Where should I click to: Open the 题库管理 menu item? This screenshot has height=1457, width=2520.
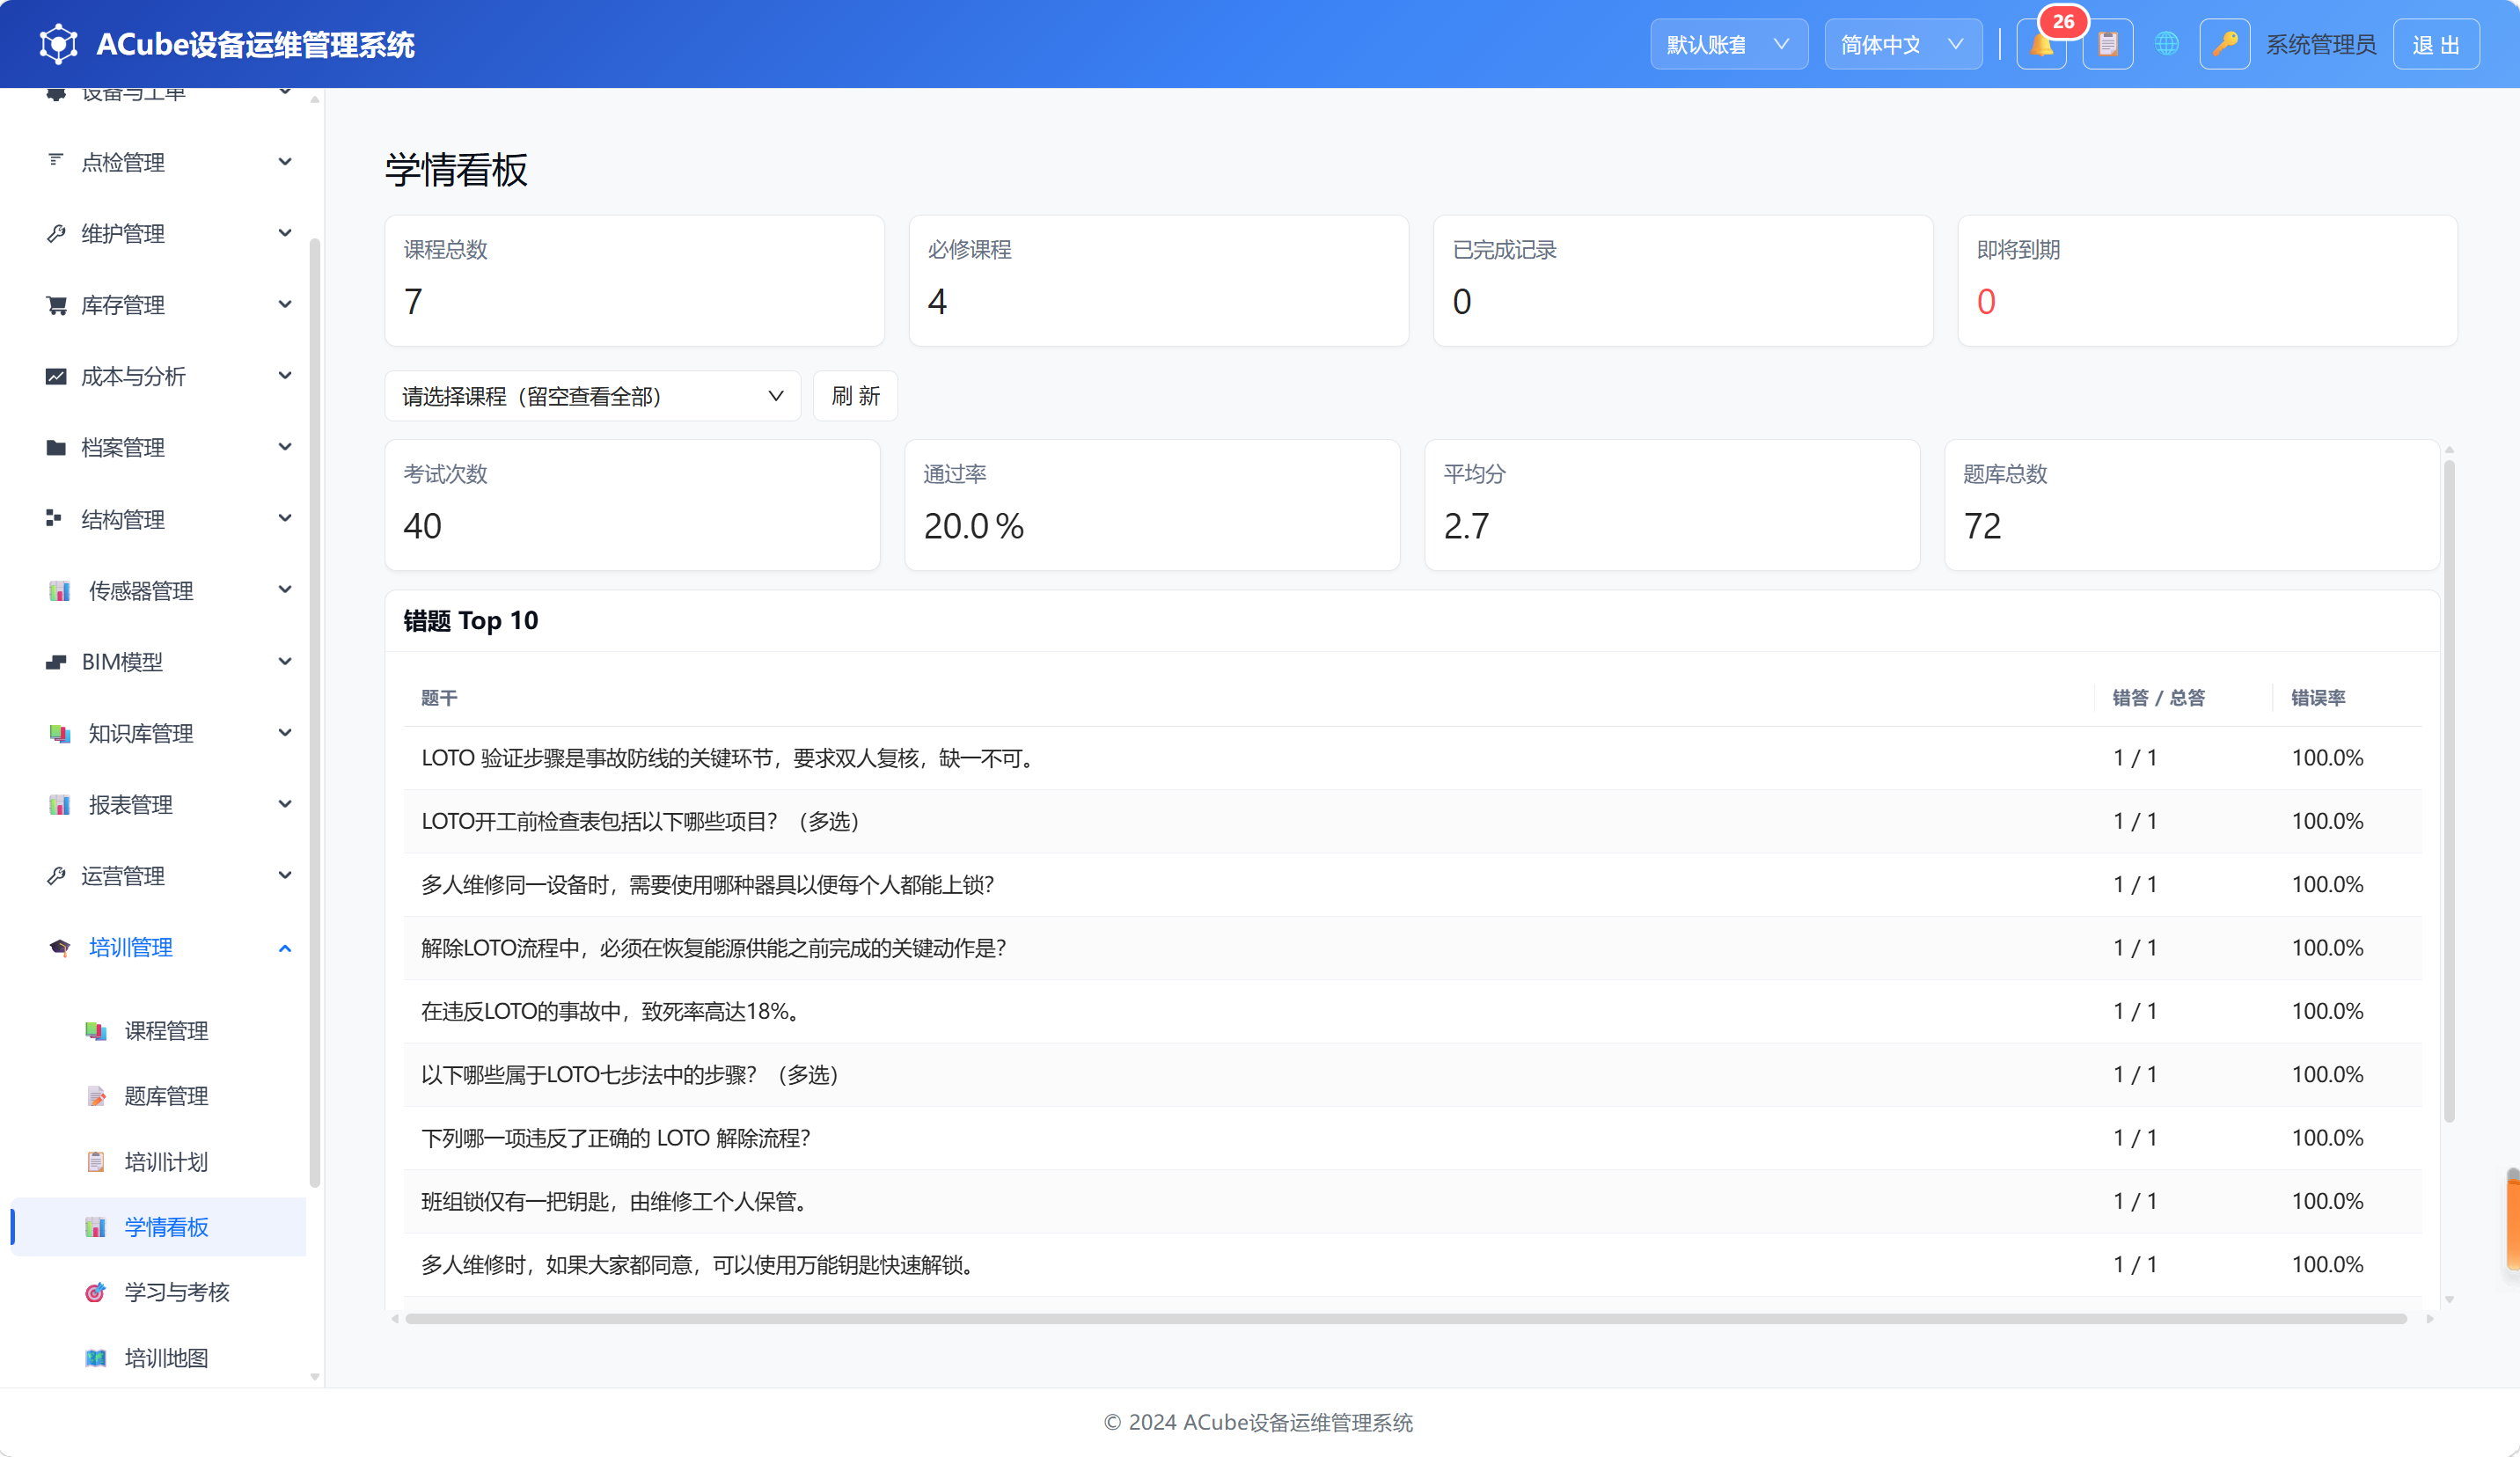pyautogui.click(x=158, y=1096)
